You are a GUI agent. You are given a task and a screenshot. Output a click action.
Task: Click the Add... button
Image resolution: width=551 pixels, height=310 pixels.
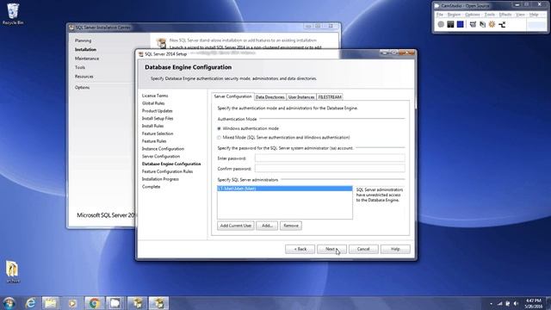(x=267, y=226)
